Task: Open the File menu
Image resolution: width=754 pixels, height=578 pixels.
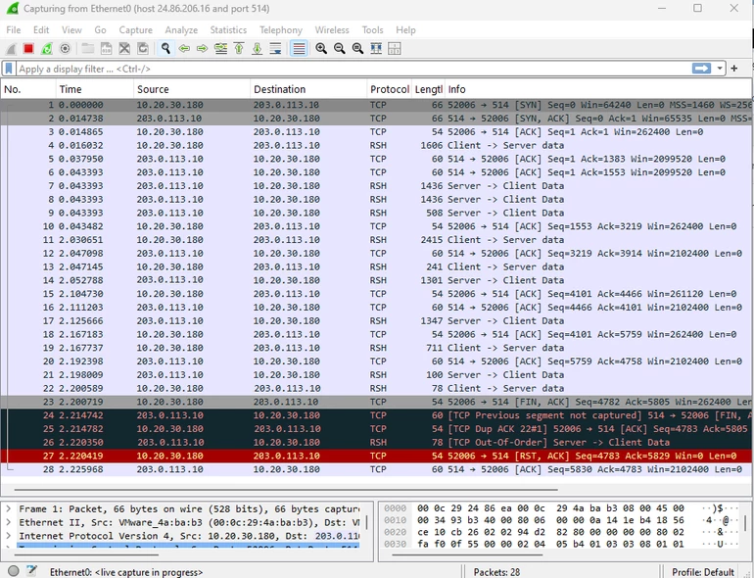Action: pos(14,29)
